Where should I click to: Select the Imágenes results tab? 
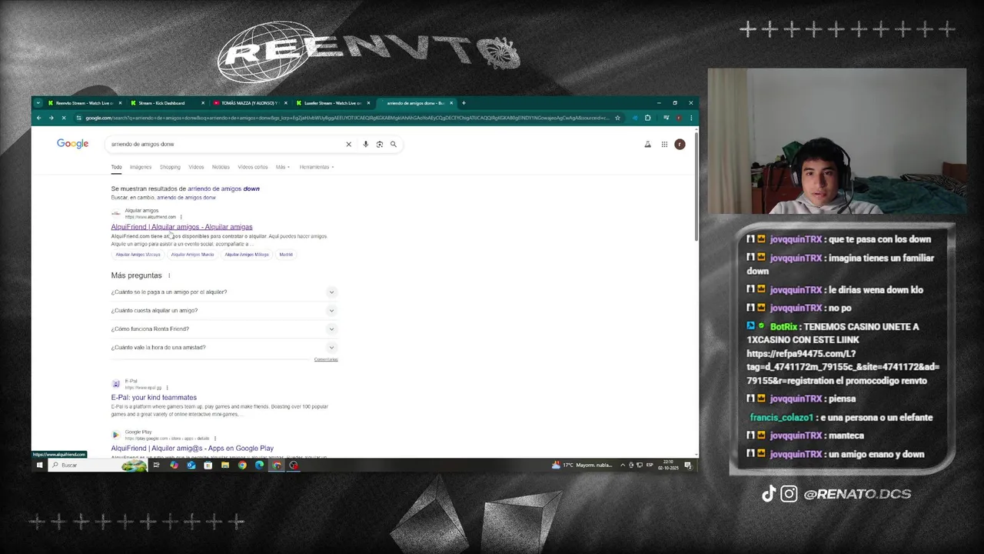pyautogui.click(x=141, y=167)
